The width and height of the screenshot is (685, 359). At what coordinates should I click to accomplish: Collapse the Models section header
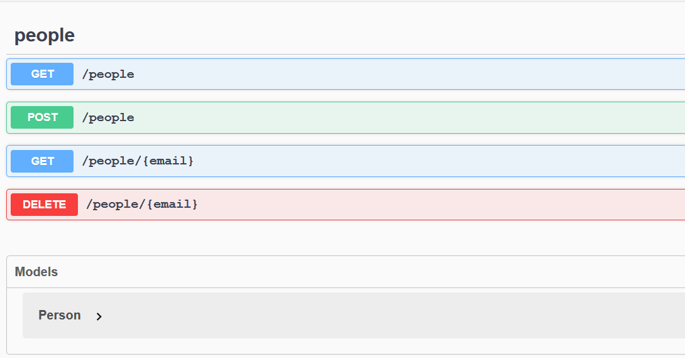36,272
